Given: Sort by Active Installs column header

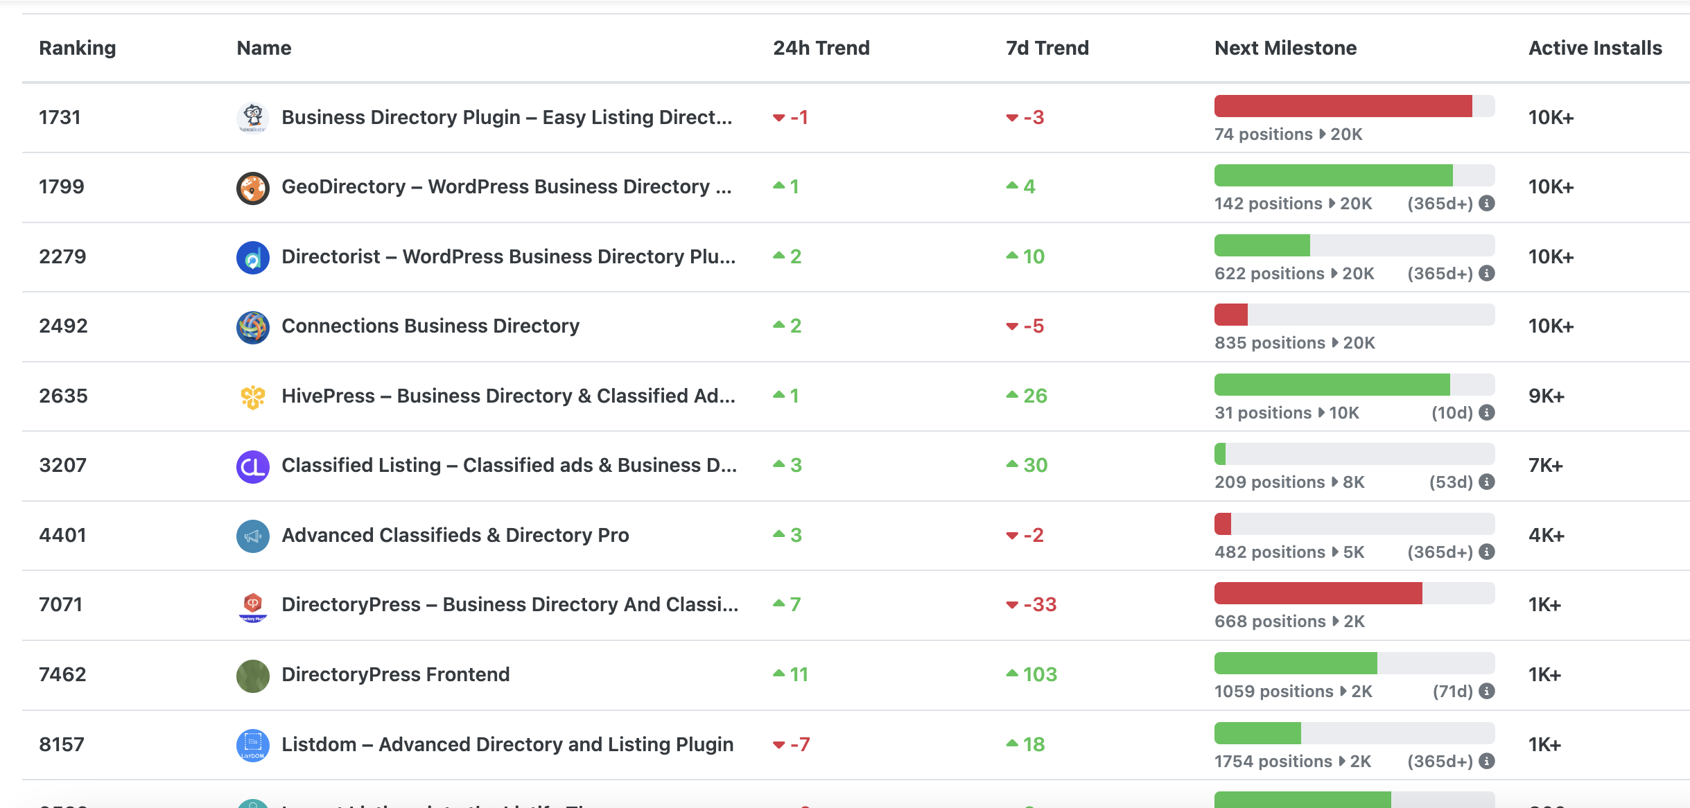Looking at the screenshot, I should tap(1594, 48).
